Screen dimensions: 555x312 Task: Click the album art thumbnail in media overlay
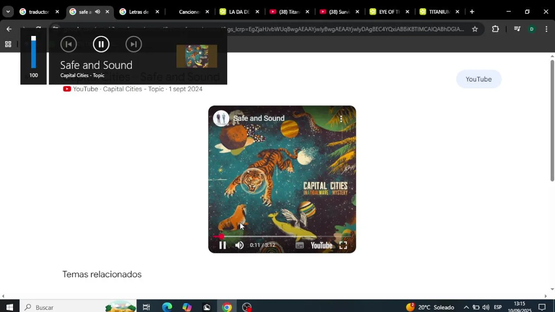pyautogui.click(x=197, y=56)
